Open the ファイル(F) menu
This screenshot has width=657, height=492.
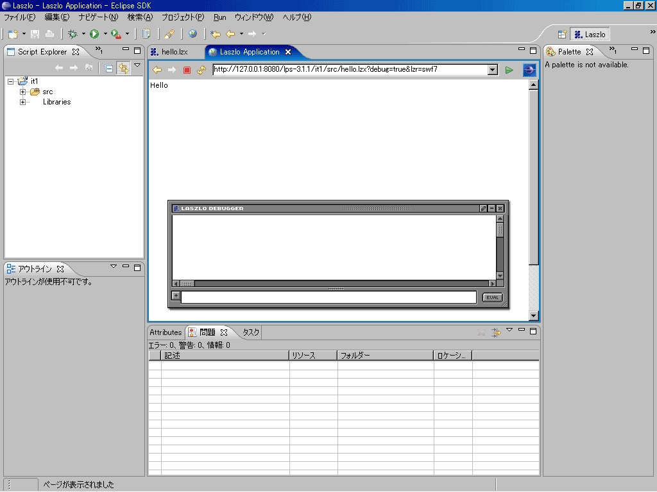tap(20, 17)
